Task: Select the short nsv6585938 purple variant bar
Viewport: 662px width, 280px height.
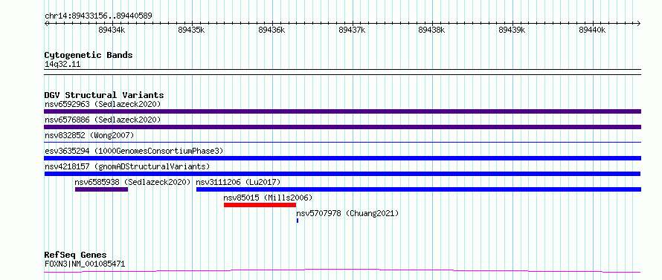Action: pos(101,189)
